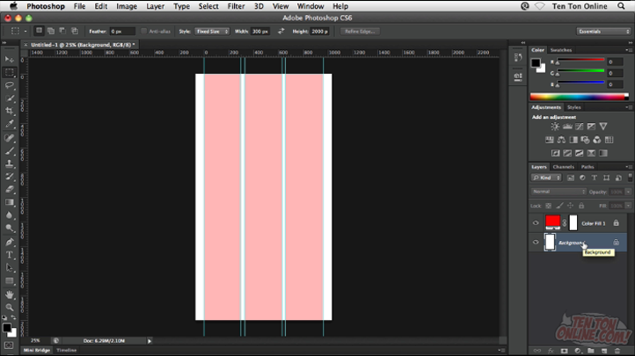Viewport: 635px width, 356px height.
Task: Click the Brightness/Contrast adjustment icon
Action: [x=555, y=127]
